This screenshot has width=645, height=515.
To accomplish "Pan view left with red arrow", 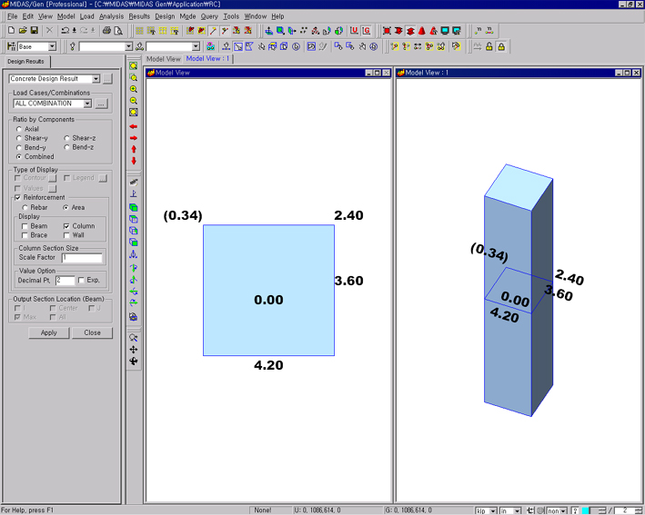I will (134, 126).
